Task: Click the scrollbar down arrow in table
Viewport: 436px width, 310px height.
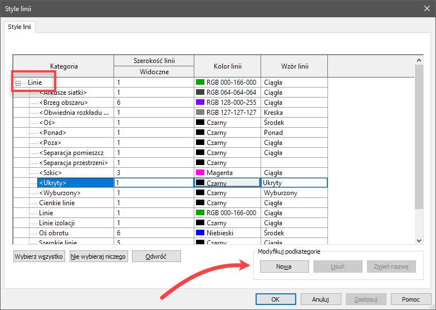Action: [419, 240]
